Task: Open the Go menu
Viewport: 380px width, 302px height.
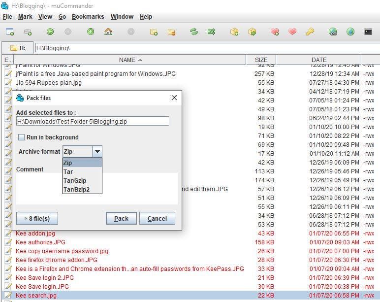Action: (x=62, y=16)
